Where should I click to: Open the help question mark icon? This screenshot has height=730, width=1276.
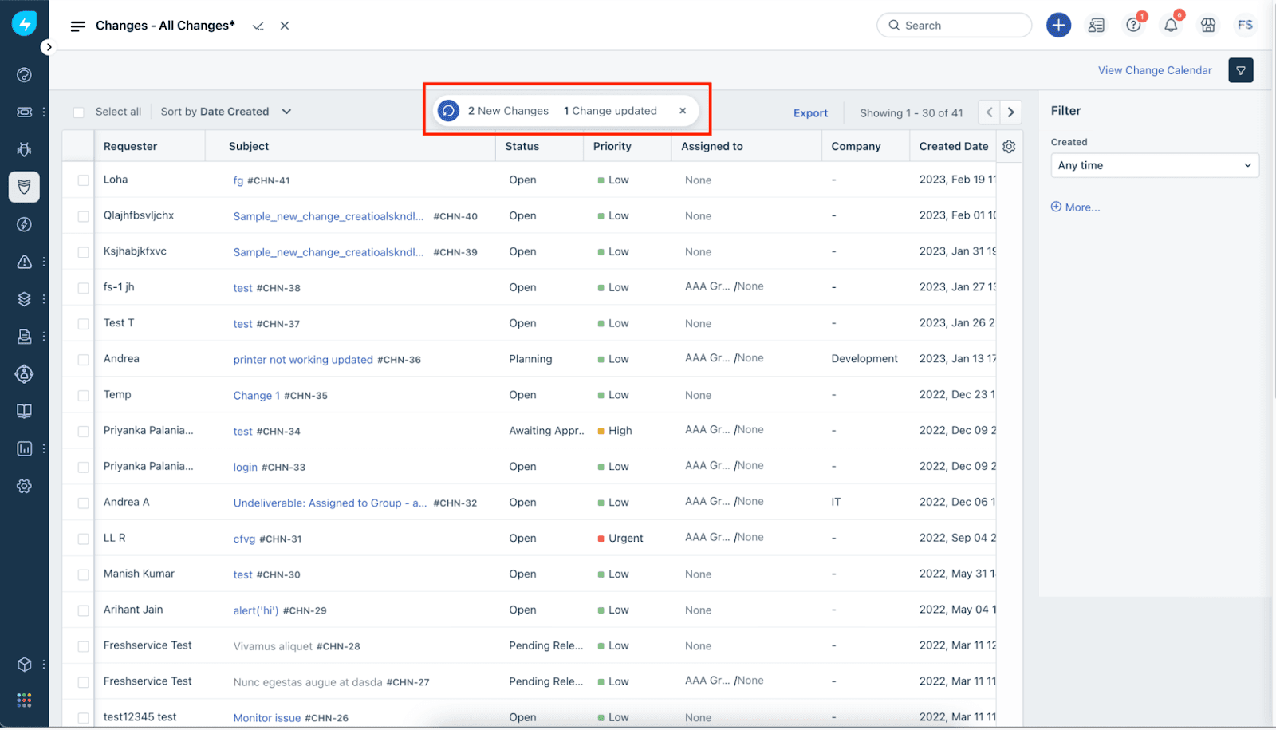[1133, 26]
